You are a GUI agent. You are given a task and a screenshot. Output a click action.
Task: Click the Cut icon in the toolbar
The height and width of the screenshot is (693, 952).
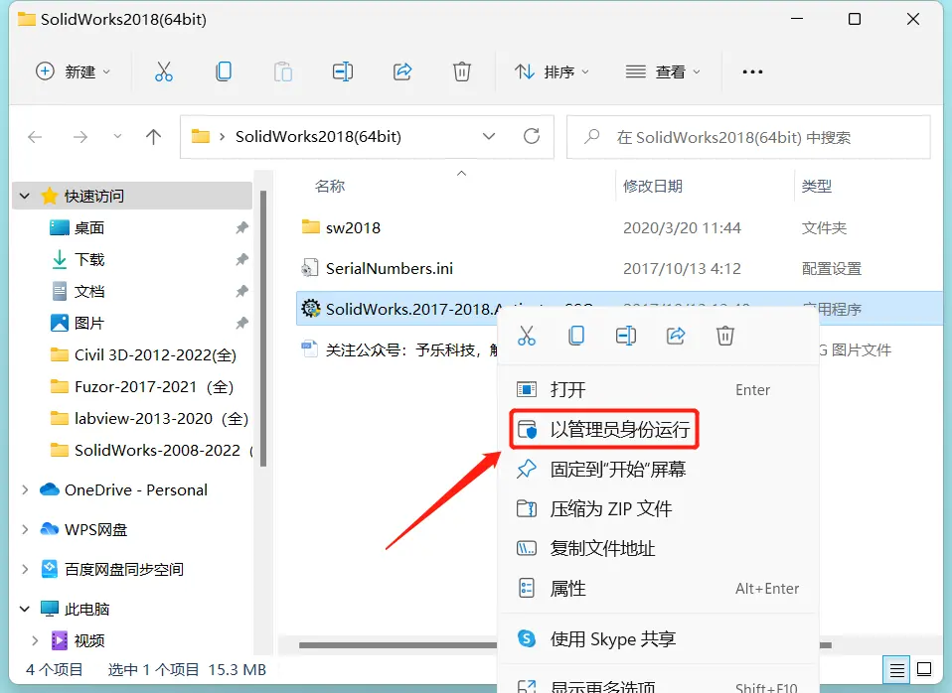pos(163,71)
